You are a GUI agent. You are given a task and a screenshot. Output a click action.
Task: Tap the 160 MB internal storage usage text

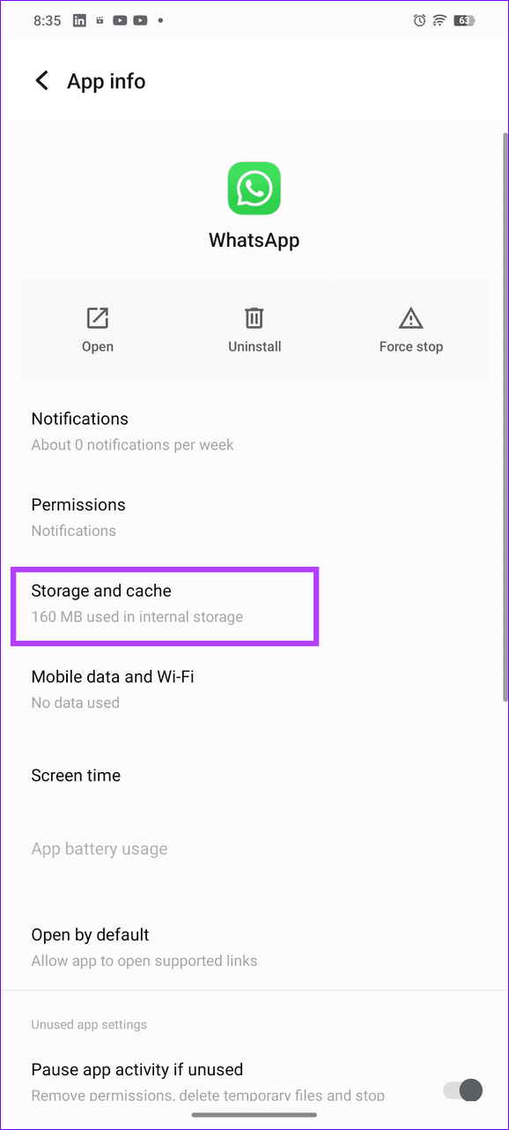point(136,617)
